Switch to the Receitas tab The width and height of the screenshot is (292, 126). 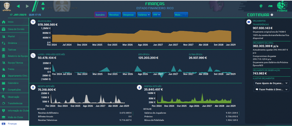click(x=114, y=15)
